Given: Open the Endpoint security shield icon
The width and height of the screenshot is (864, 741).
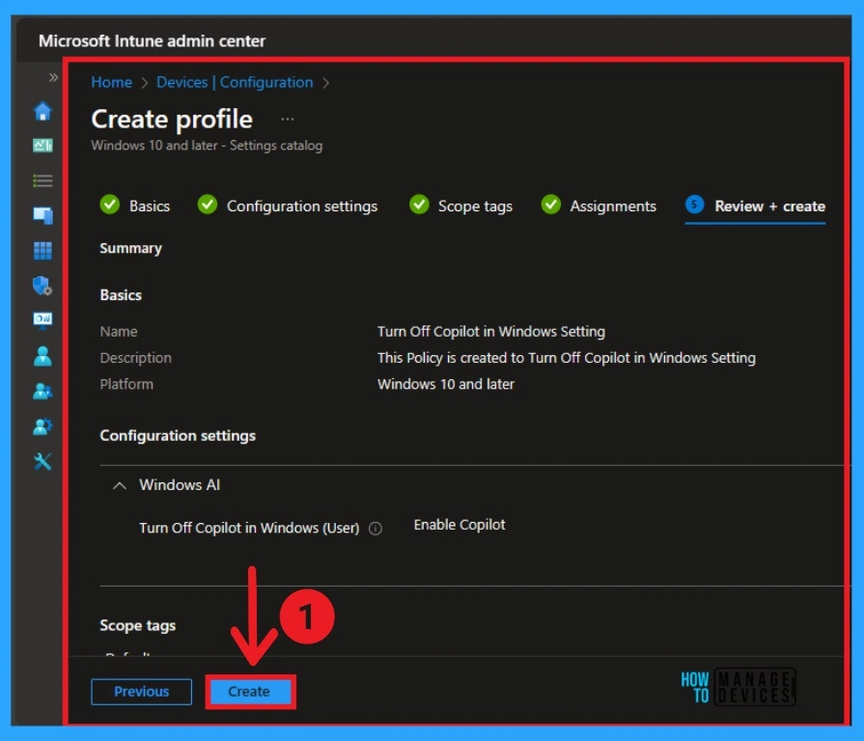Looking at the screenshot, I should (42, 286).
